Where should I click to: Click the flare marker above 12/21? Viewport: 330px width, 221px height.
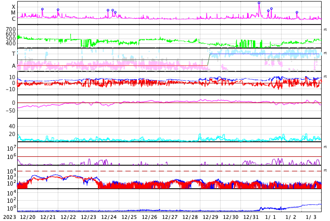coord(58,10)
